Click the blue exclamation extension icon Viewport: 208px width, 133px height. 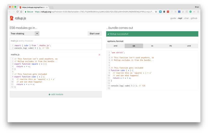[x=179, y=12]
